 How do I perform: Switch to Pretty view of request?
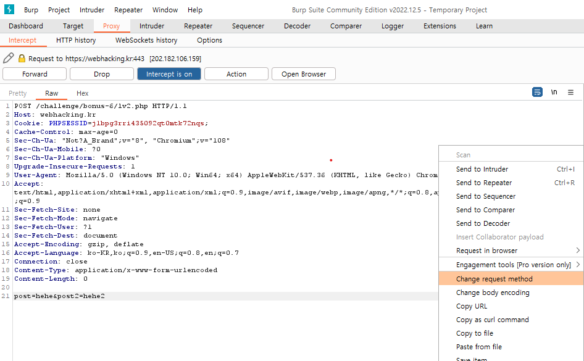tap(17, 93)
